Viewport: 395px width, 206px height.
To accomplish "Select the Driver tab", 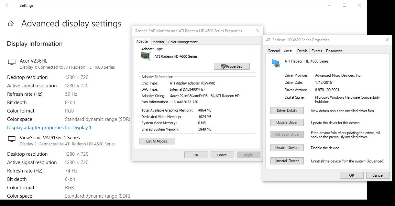I will click(x=288, y=50).
